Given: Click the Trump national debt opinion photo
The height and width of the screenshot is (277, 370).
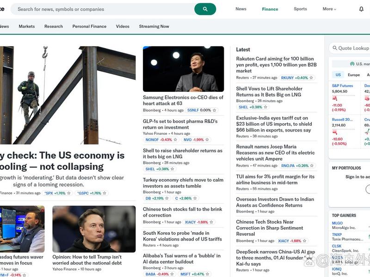Looking at the screenshot, I should click(94, 229).
